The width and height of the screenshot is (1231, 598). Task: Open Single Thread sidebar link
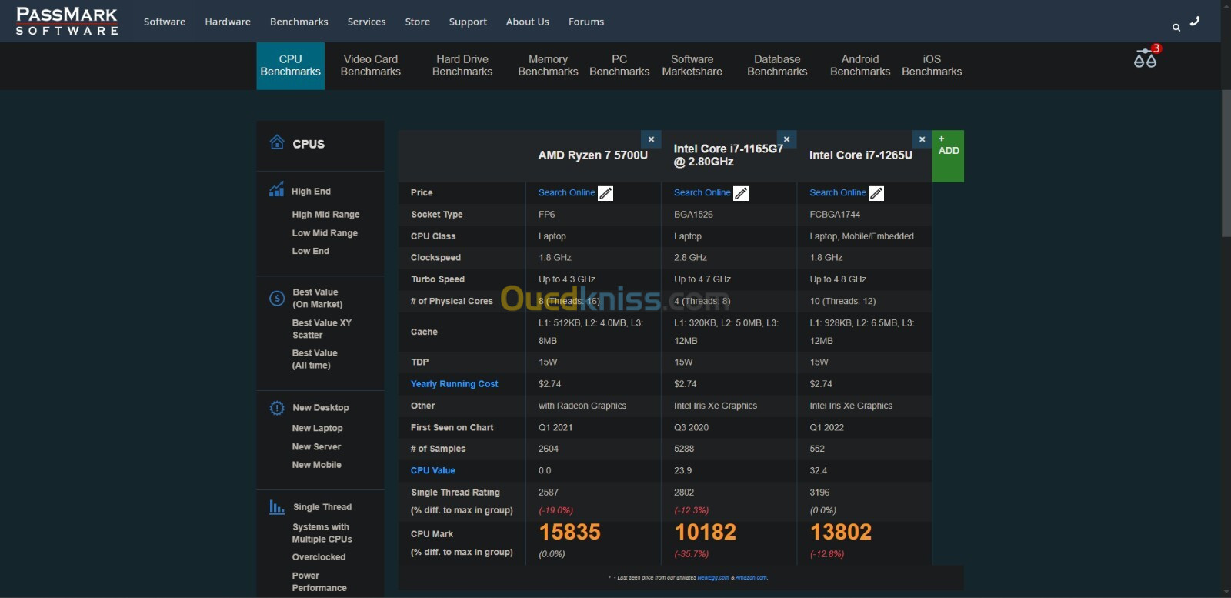(322, 507)
